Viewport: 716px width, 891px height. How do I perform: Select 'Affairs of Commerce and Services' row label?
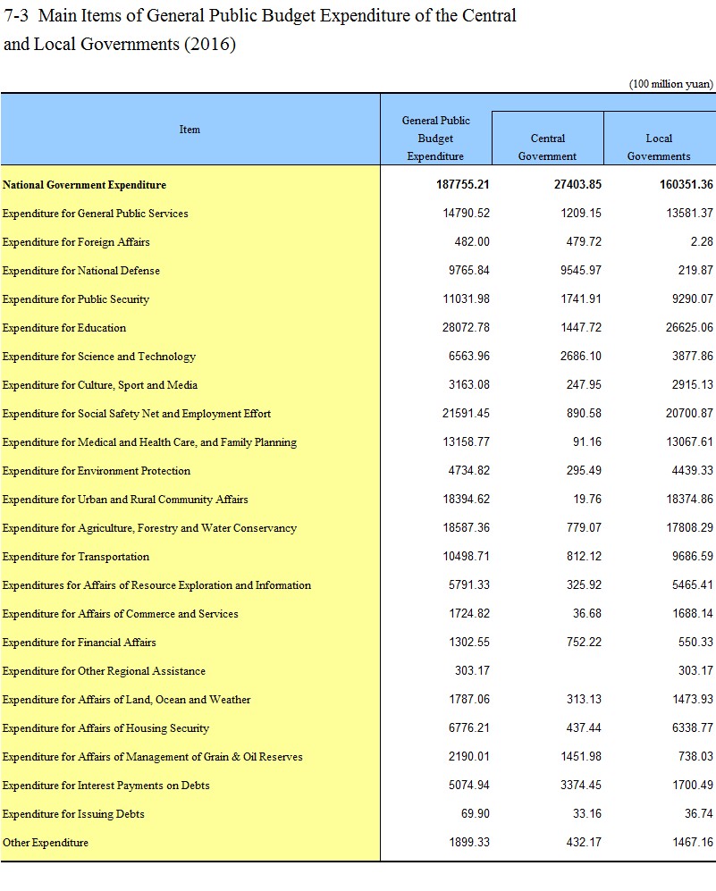pyautogui.click(x=121, y=614)
